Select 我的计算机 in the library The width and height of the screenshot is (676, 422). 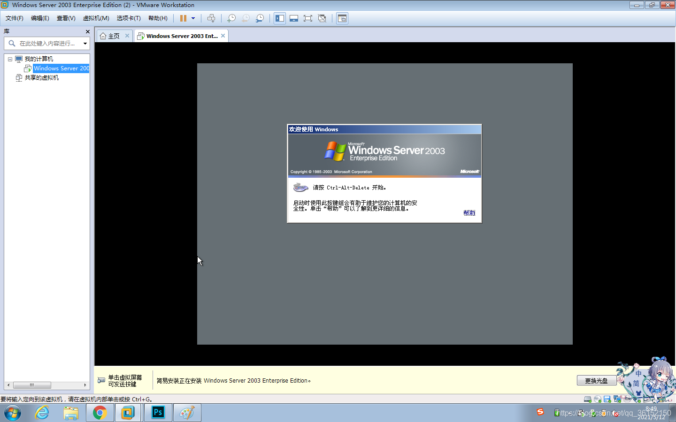click(39, 59)
